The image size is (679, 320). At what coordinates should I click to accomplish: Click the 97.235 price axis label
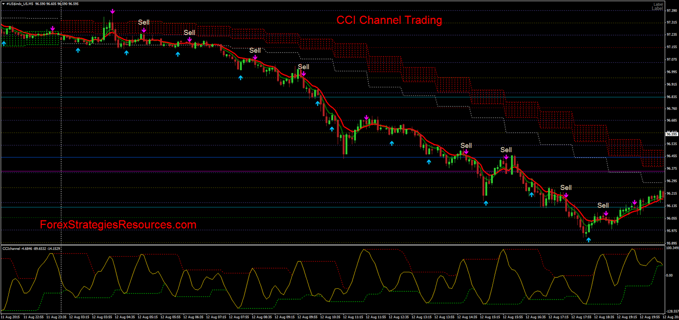[672, 35]
